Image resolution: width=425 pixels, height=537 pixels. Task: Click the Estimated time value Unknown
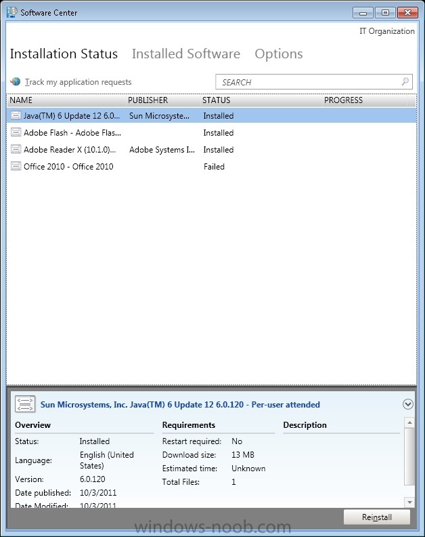(248, 468)
